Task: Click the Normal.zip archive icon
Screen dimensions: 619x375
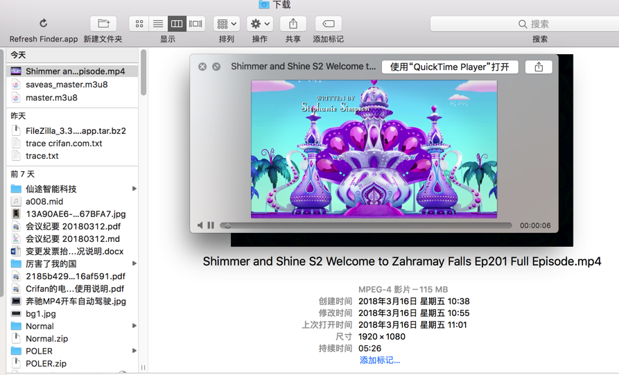Action: coord(16,338)
